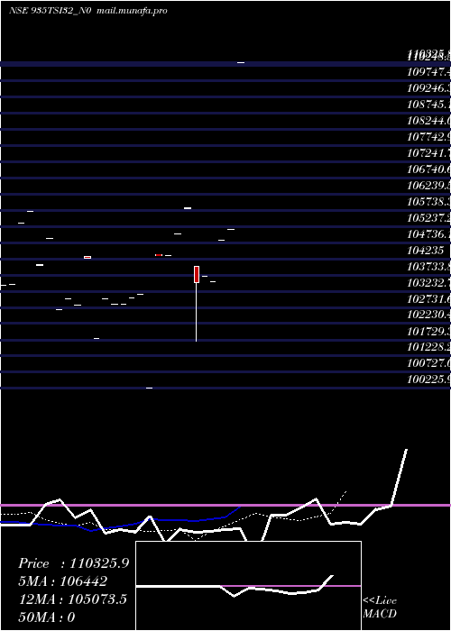Click the 101228 price axis label
451x631 pixels.
[428, 347]
